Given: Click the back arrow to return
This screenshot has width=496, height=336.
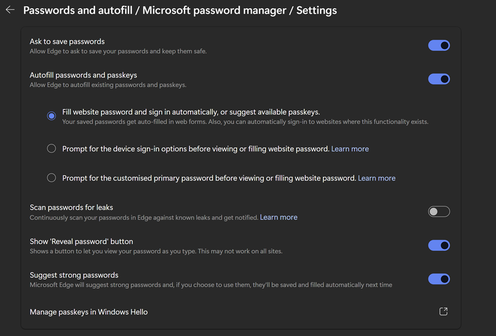Looking at the screenshot, I should coord(9,9).
